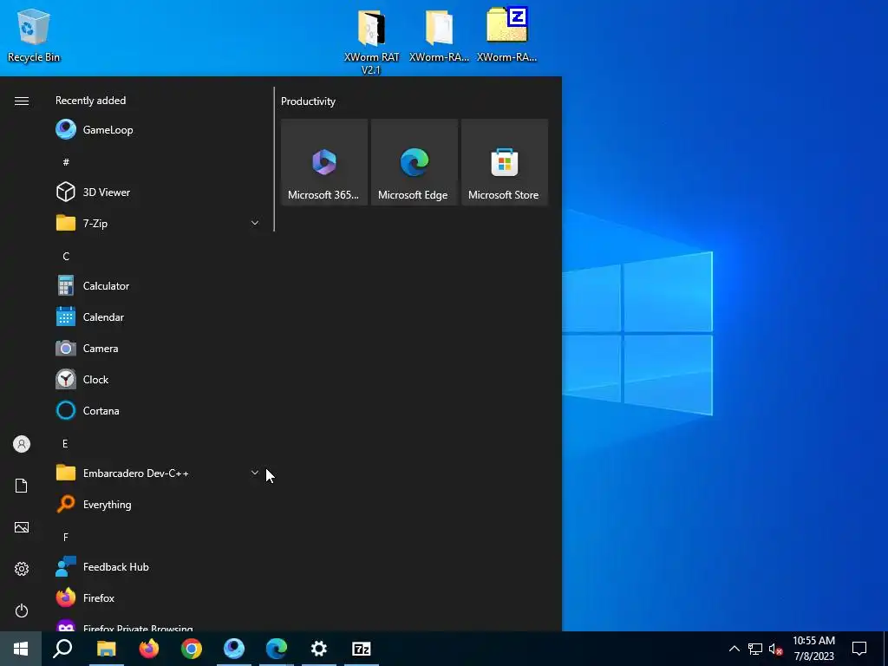The height and width of the screenshot is (666, 888).
Task: Select the XWorm-RA... zipped archive icon
Action: [x=506, y=36]
